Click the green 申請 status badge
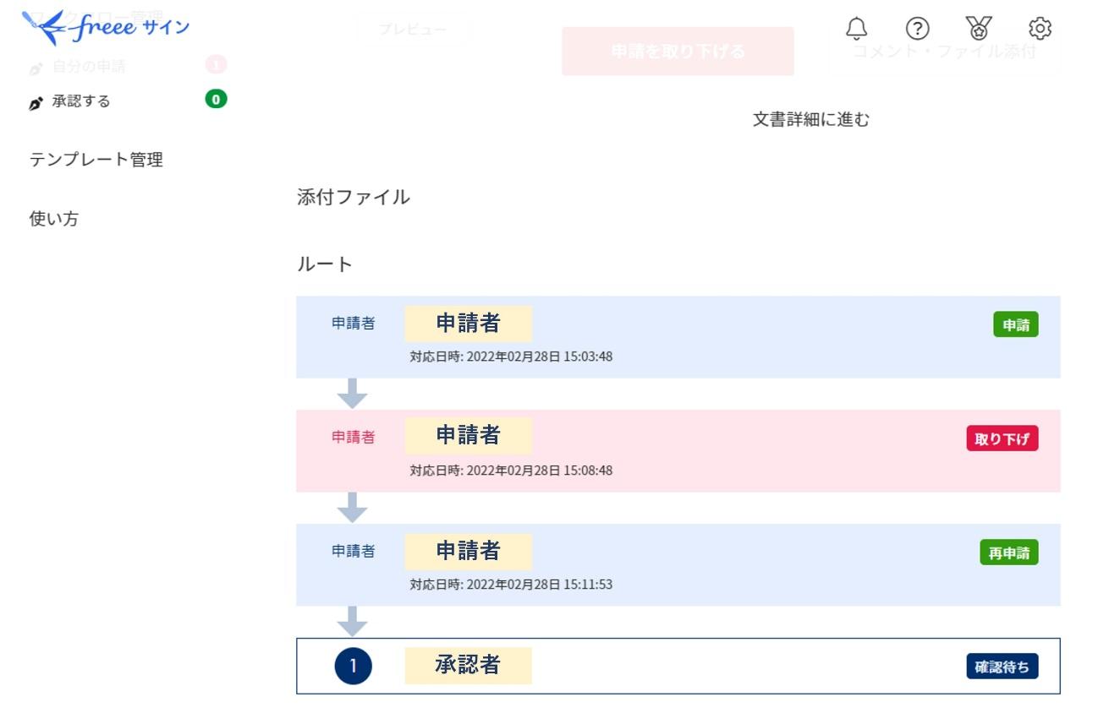1098x724 pixels. click(1016, 325)
